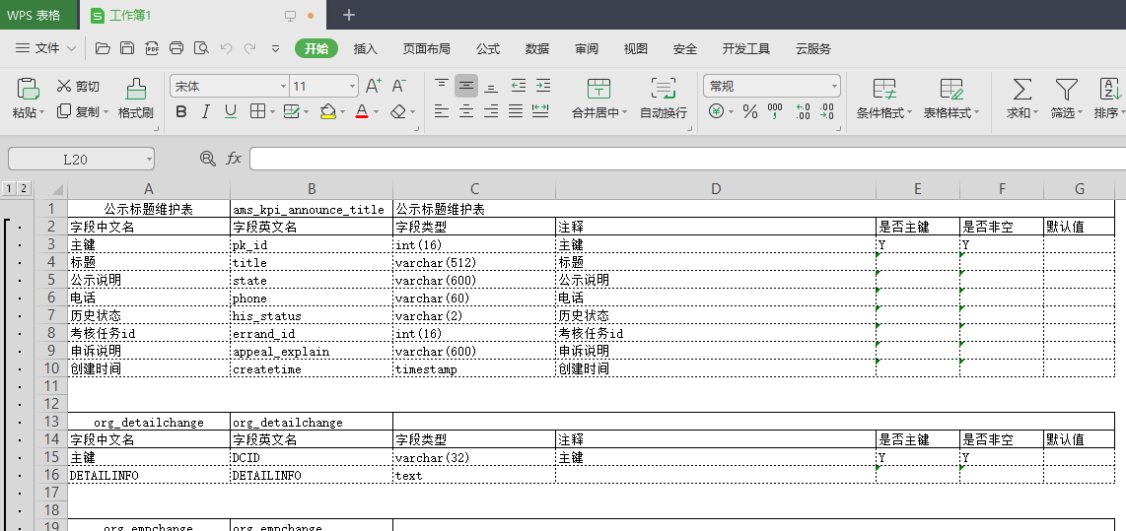Select cell containing ams_kpi_announce_title
The image size is (1126, 531).
point(312,210)
